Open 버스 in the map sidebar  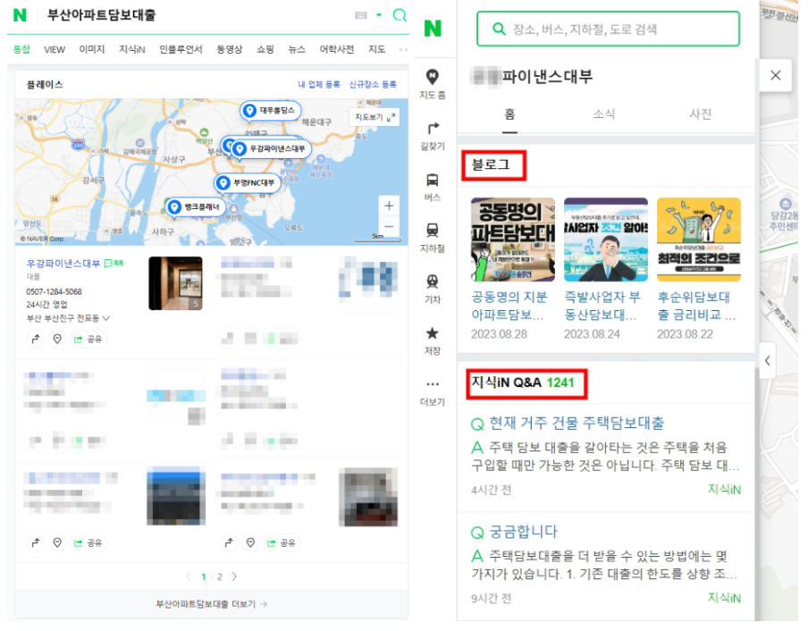tap(433, 187)
